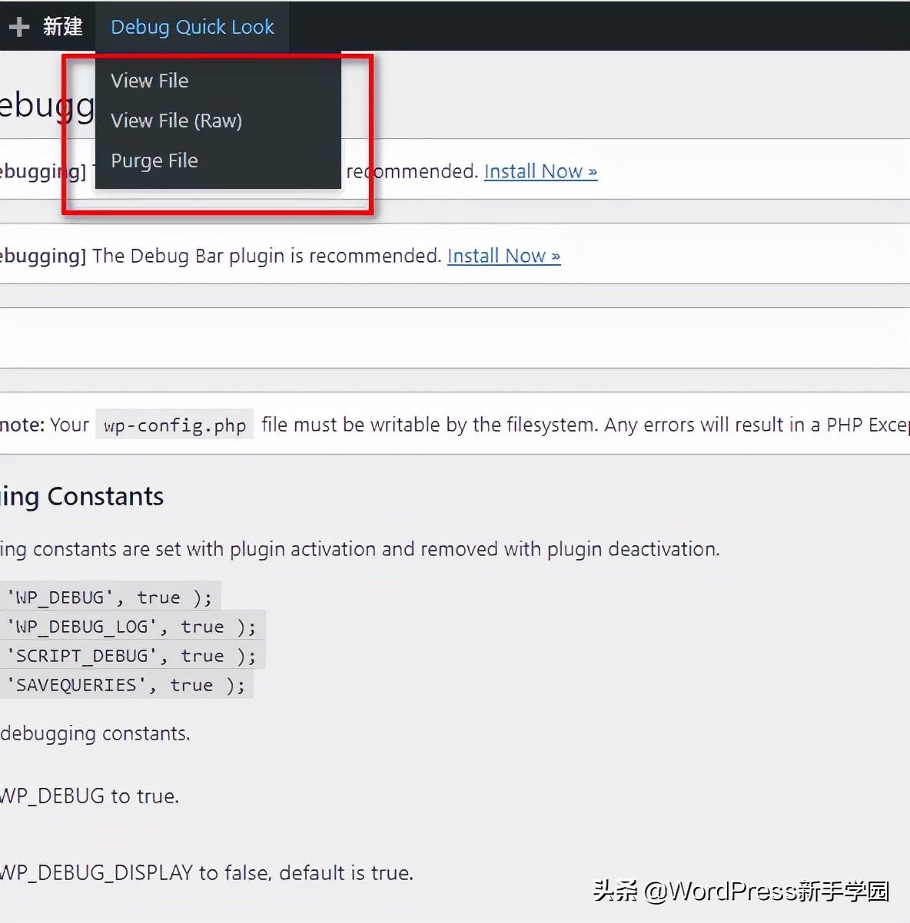This screenshot has width=910, height=923.
Task: Select View File from the dropdown
Action: pos(149,81)
